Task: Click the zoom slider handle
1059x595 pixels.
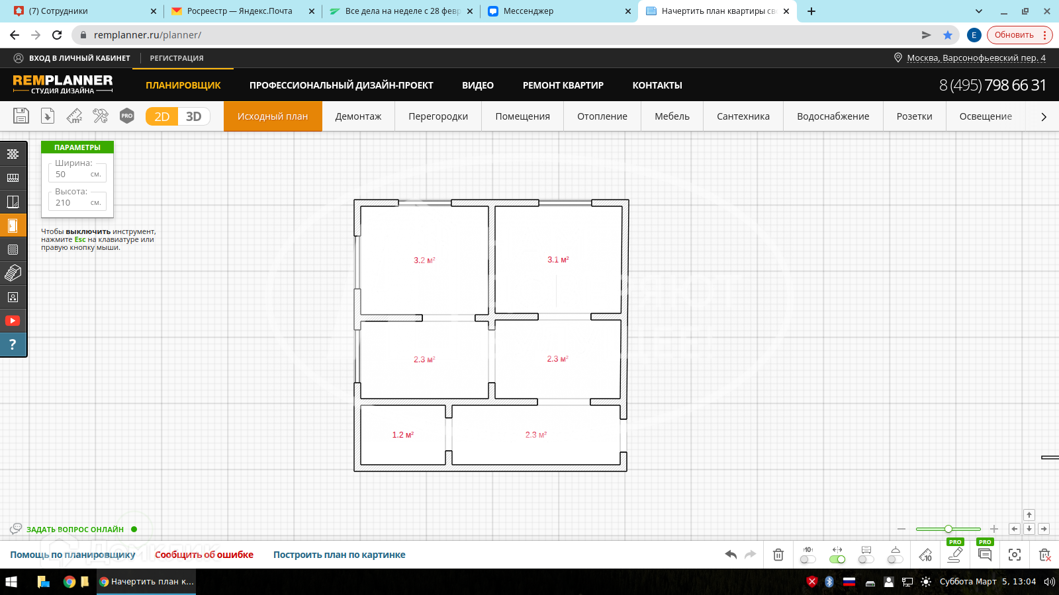Action: 948,529
